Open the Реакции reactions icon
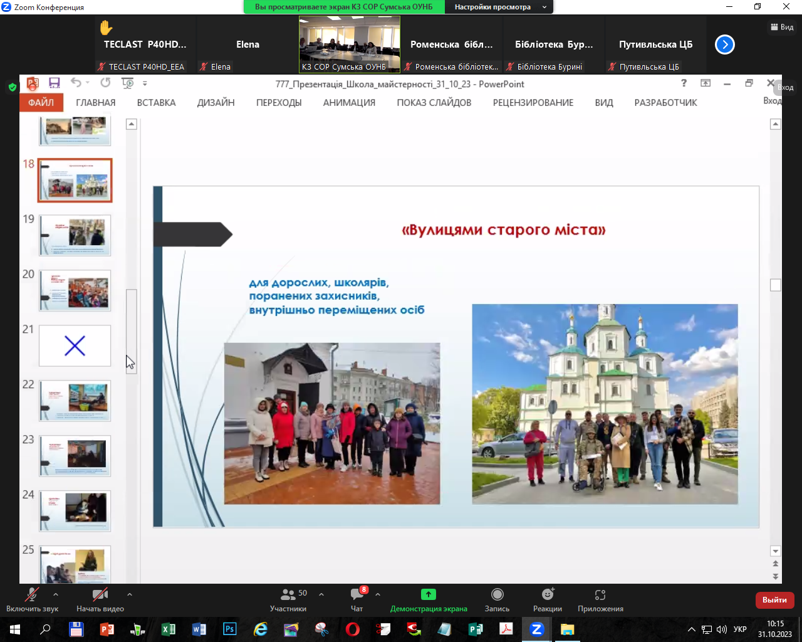Viewport: 802px width, 642px height. coord(548,594)
